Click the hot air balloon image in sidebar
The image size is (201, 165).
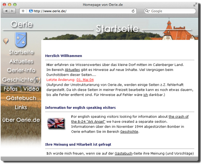(x=6, y=42)
